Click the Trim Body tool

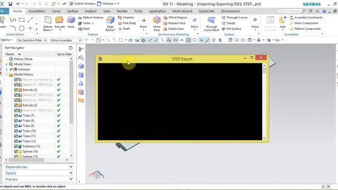pyautogui.click(x=127, y=23)
